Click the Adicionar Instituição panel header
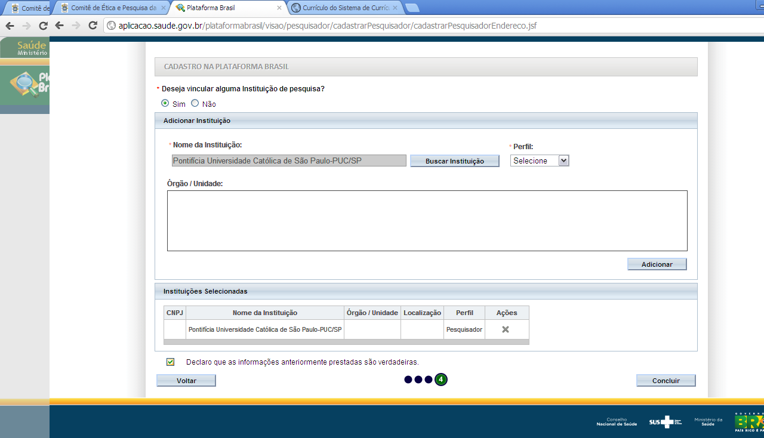Image resolution: width=764 pixels, height=438 pixels. point(426,121)
